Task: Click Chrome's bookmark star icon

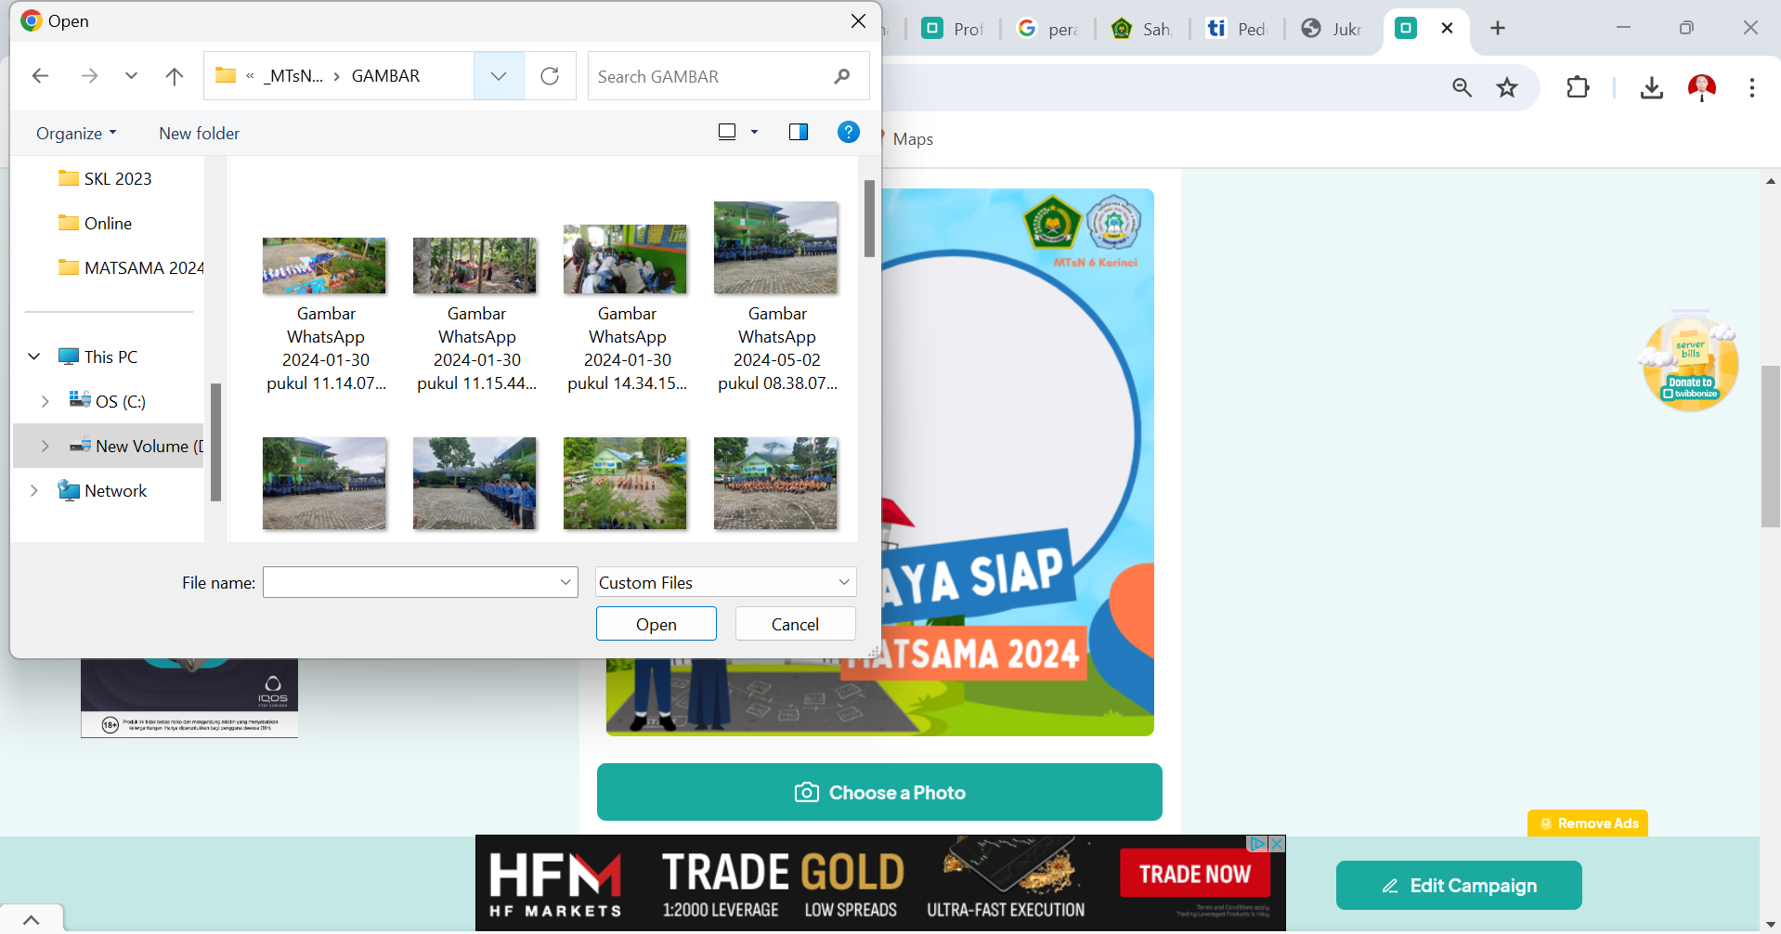Action: [1506, 88]
